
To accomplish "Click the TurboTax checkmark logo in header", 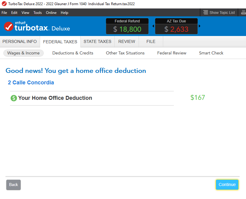I will [x=8, y=26].
